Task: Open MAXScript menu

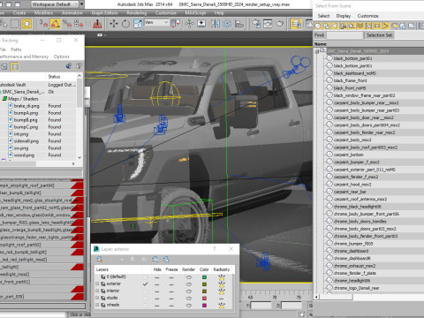Action: pyautogui.click(x=196, y=13)
